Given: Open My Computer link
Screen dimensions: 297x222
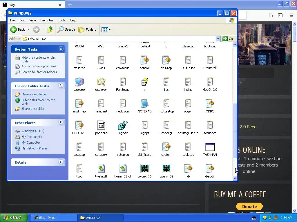Looking at the screenshot, I should tap(31, 143).
